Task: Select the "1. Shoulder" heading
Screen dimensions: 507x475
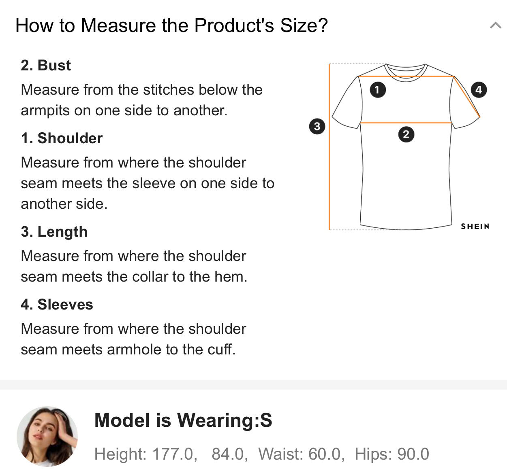Action: (x=62, y=138)
